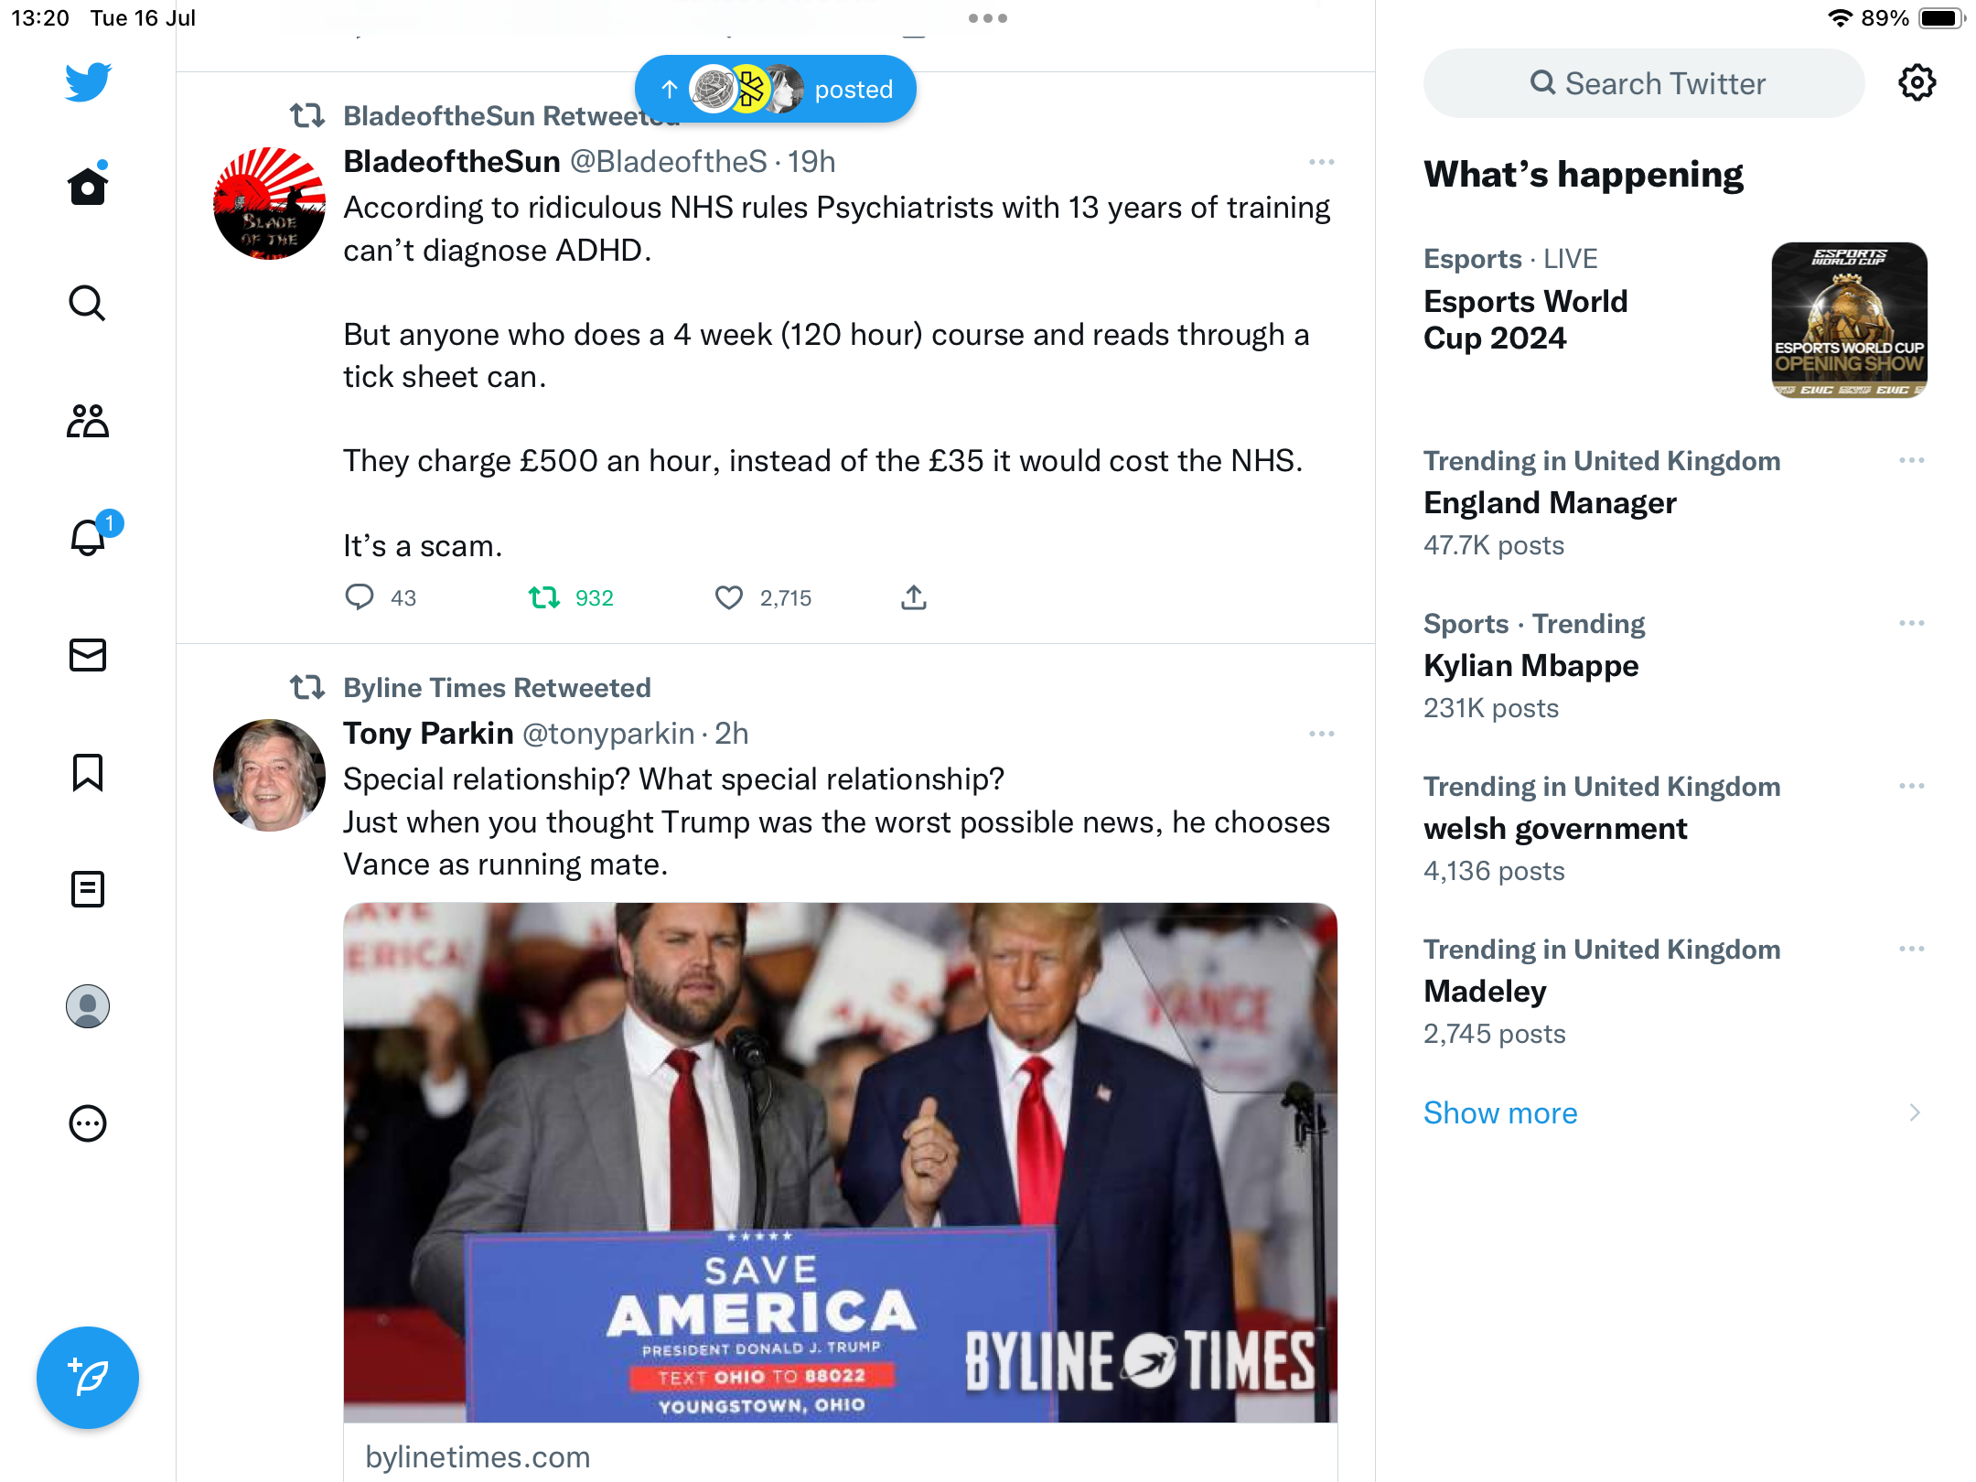The image size is (1976, 1482).
Task: Open search settings gear icon
Action: pos(1917,83)
